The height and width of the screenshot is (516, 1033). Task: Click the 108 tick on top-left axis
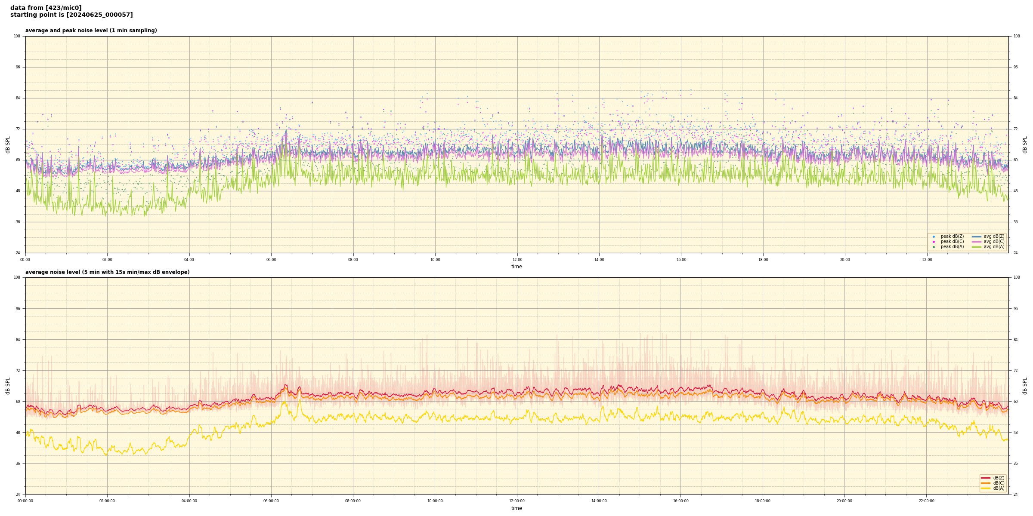tap(17, 36)
